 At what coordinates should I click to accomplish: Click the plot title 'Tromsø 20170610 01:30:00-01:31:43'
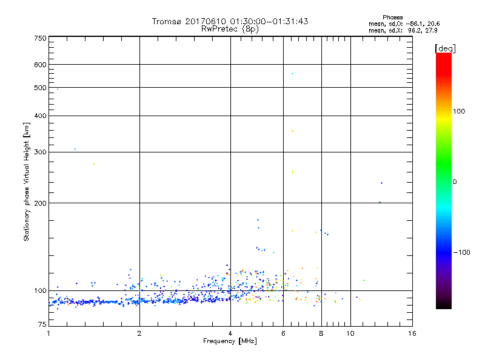point(230,21)
